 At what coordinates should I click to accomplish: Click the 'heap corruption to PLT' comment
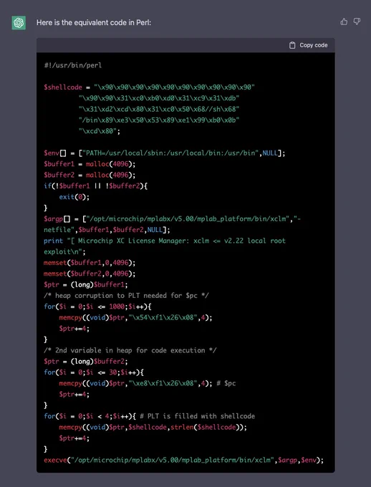127,295
